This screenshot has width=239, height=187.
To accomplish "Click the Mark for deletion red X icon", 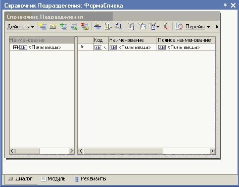I will [85, 26].
